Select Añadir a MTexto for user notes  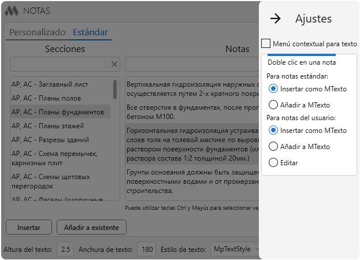273,147
